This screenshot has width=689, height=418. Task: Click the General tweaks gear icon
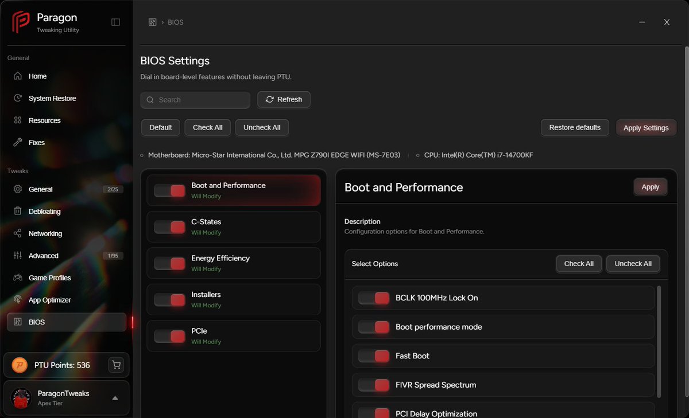pyautogui.click(x=18, y=189)
